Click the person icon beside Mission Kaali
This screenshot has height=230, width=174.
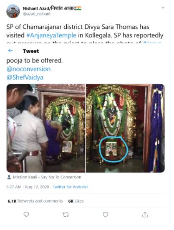click(x=9, y=177)
